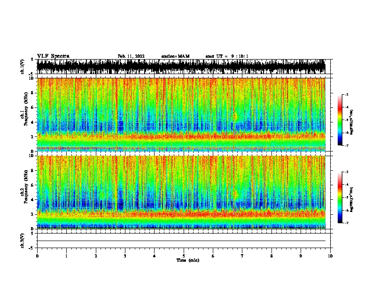
Task: Select the date text "Feb. 11, 2022"
Action: coord(131,56)
